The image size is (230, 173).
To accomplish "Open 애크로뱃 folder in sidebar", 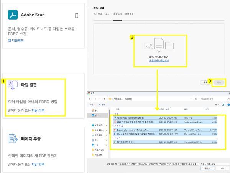I will (x=97, y=155).
